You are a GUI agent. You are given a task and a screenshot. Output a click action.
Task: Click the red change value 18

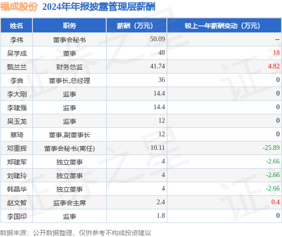pos(276,52)
